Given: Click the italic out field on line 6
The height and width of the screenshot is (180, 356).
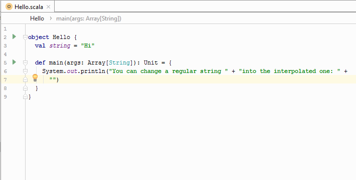Looking at the screenshot, I should coord(72,71).
